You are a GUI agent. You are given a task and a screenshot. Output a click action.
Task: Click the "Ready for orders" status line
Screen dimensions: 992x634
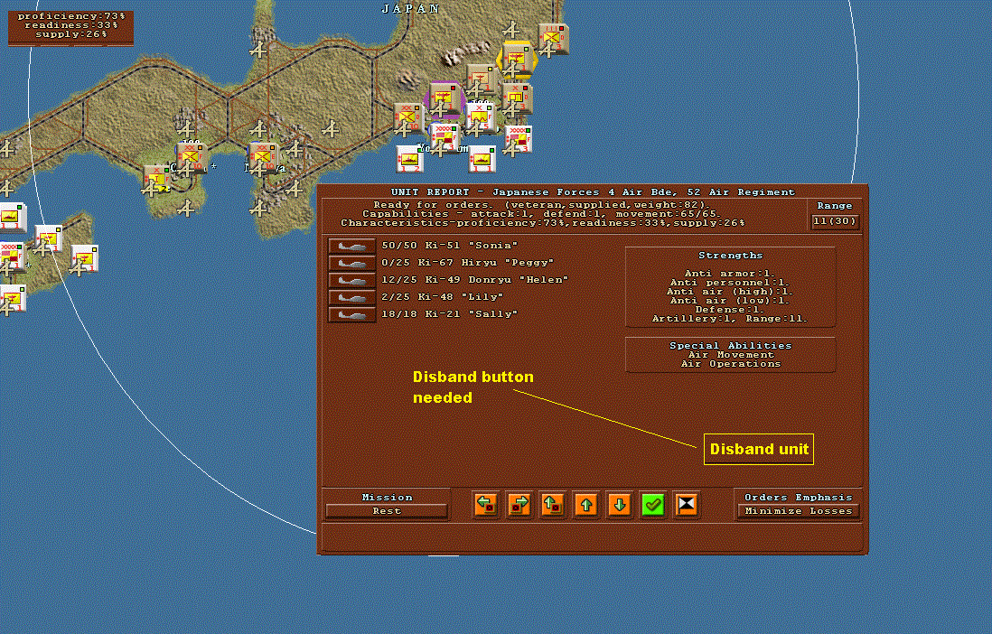pyautogui.click(x=542, y=205)
